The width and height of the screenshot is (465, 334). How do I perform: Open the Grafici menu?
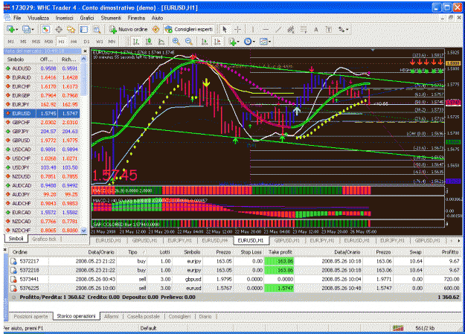pyautogui.click(x=87, y=18)
